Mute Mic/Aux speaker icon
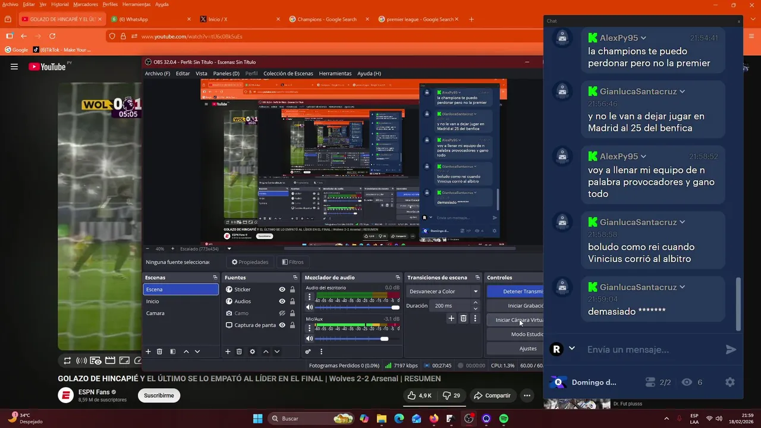Screen dimensions: 761x428 tap(309, 339)
